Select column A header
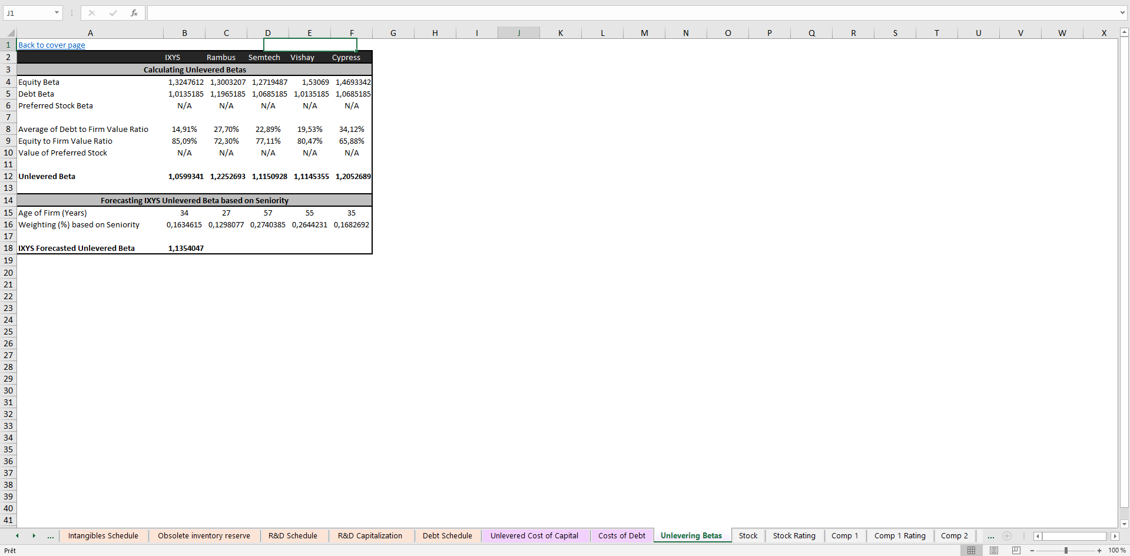 click(90, 33)
